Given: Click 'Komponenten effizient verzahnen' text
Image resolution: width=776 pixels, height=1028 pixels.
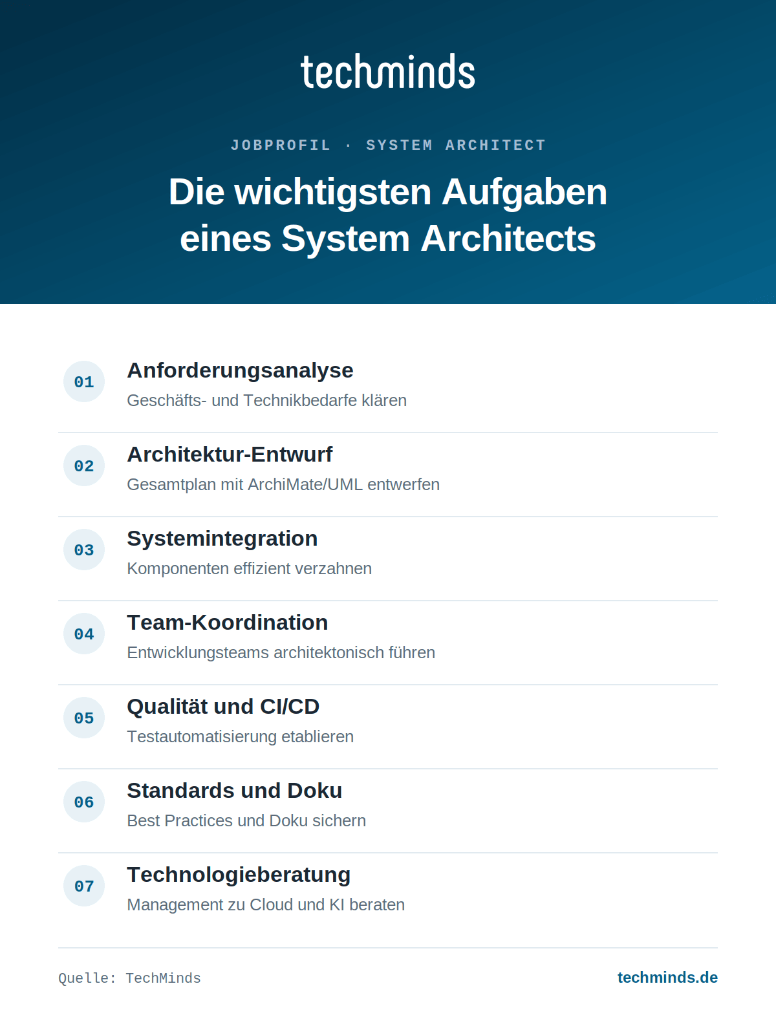Looking at the screenshot, I should [249, 568].
